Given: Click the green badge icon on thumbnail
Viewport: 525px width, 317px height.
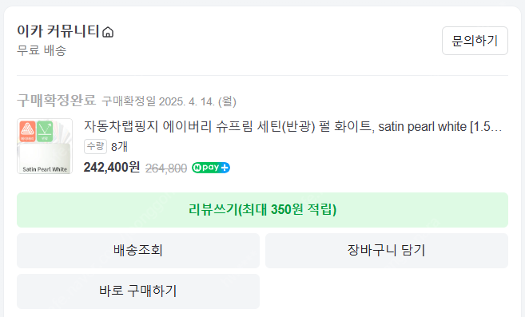Looking at the screenshot, I should 45,131.
